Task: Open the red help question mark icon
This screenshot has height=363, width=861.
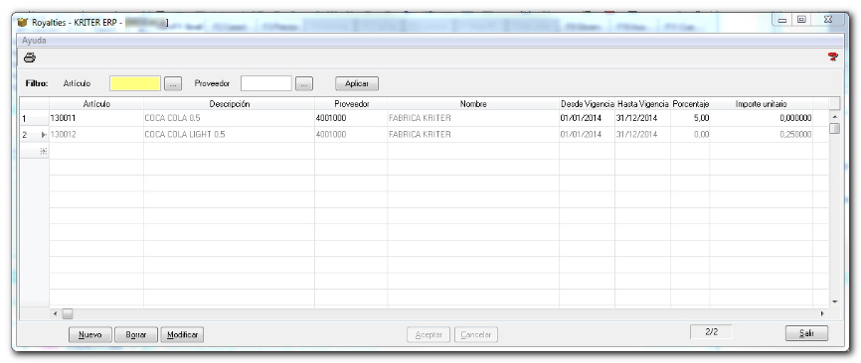Action: tap(833, 57)
